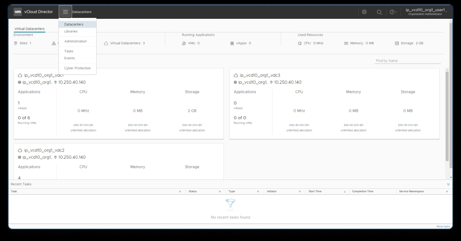
Task: Click the cloud icon beside ip_vcd10_org1_vdc2
Action: point(20,150)
